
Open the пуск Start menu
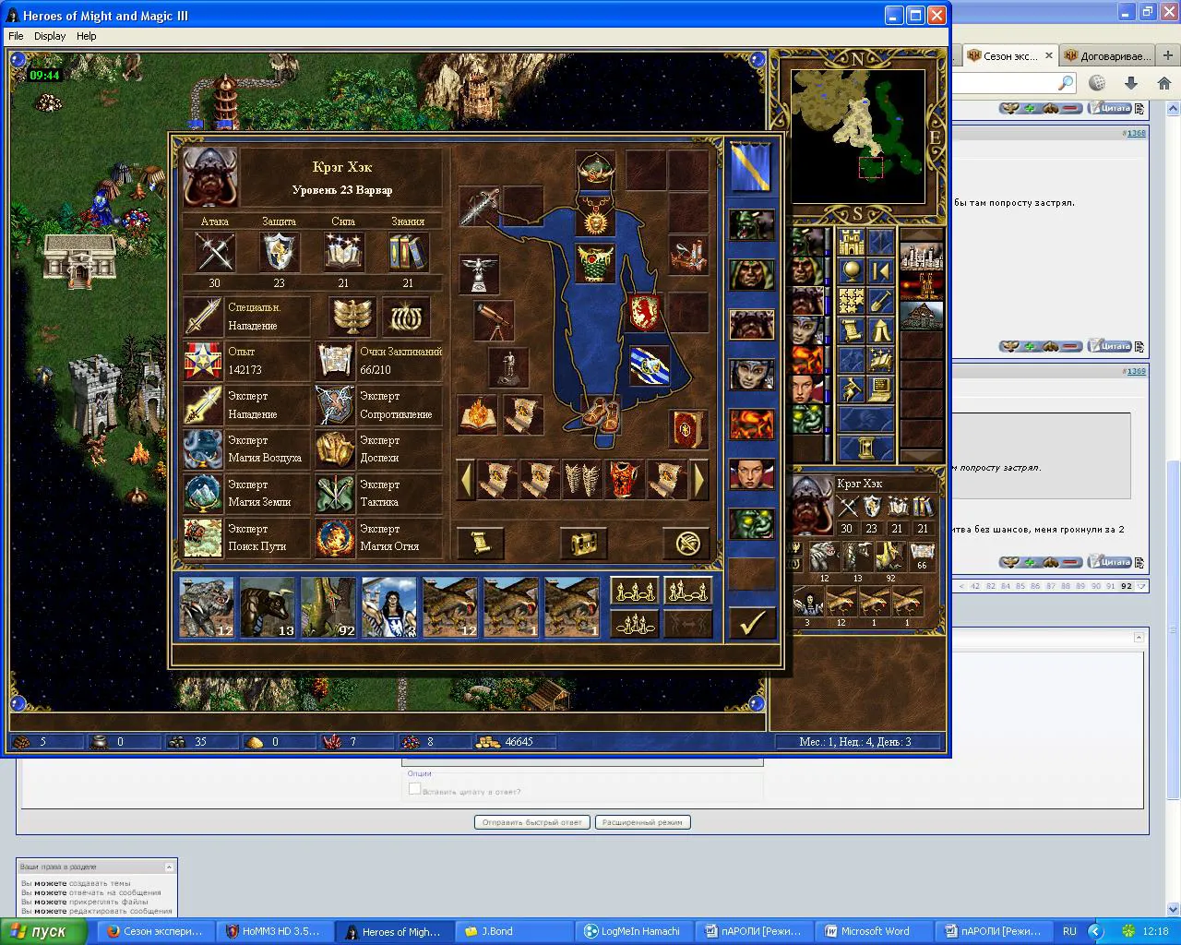[x=44, y=931]
